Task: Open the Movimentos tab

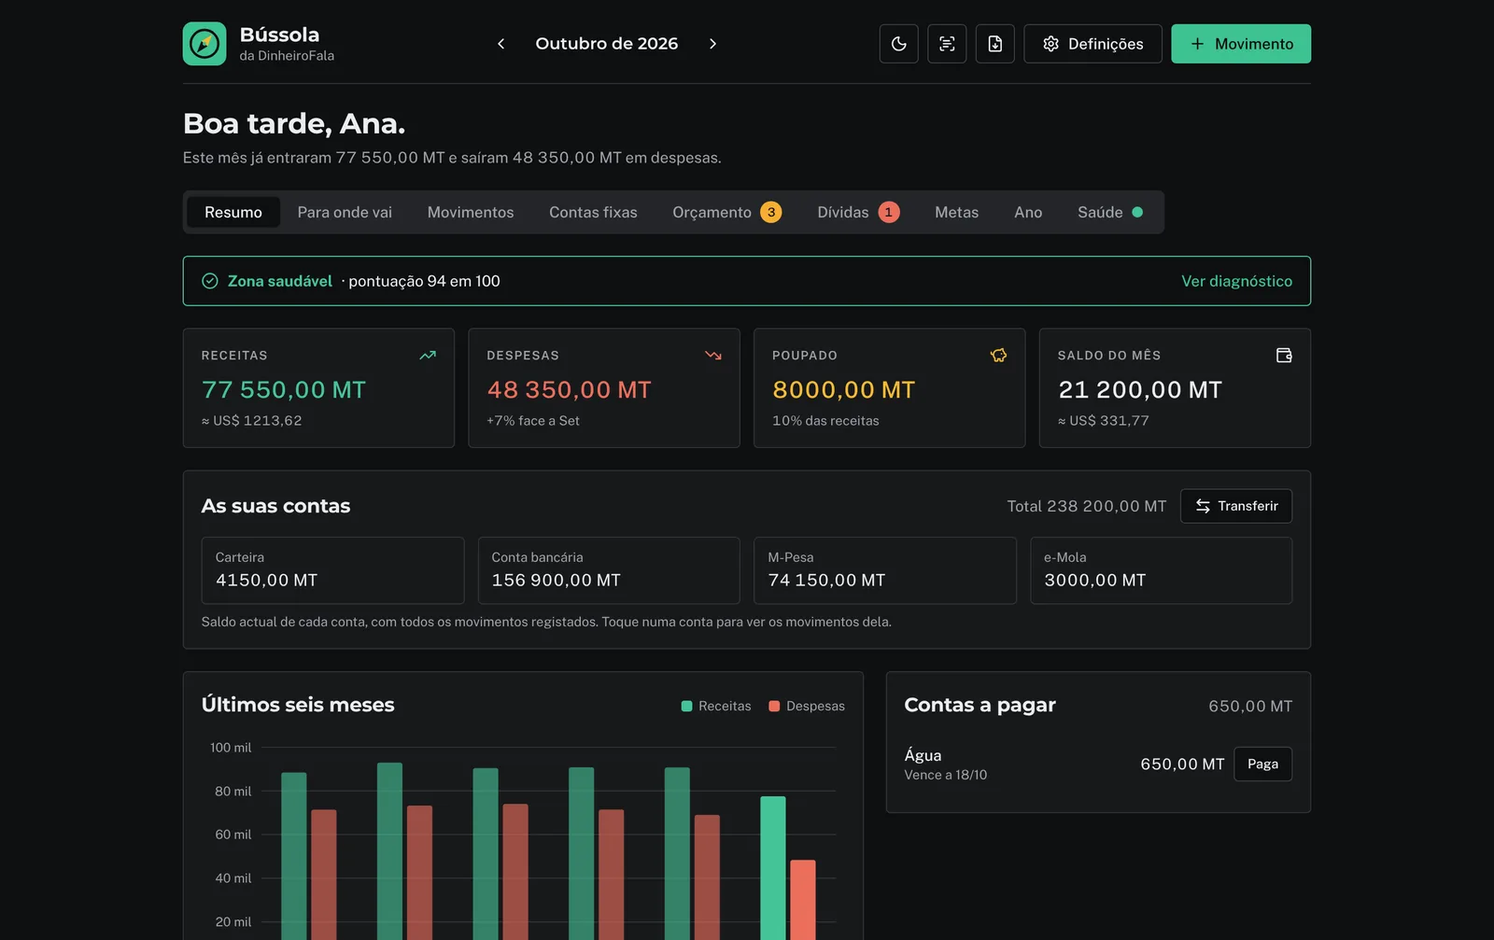Action: [471, 212]
